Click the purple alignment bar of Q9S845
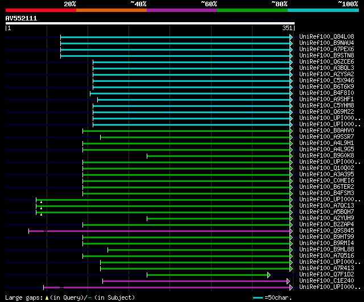 point(159,231)
